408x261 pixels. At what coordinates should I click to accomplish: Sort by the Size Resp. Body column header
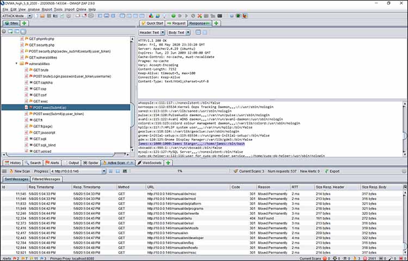point(381,187)
